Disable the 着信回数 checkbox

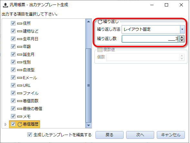[x=13, y=101]
